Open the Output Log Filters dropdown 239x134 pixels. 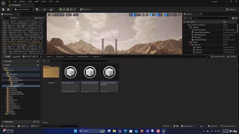pyautogui.click(x=15, y=18)
